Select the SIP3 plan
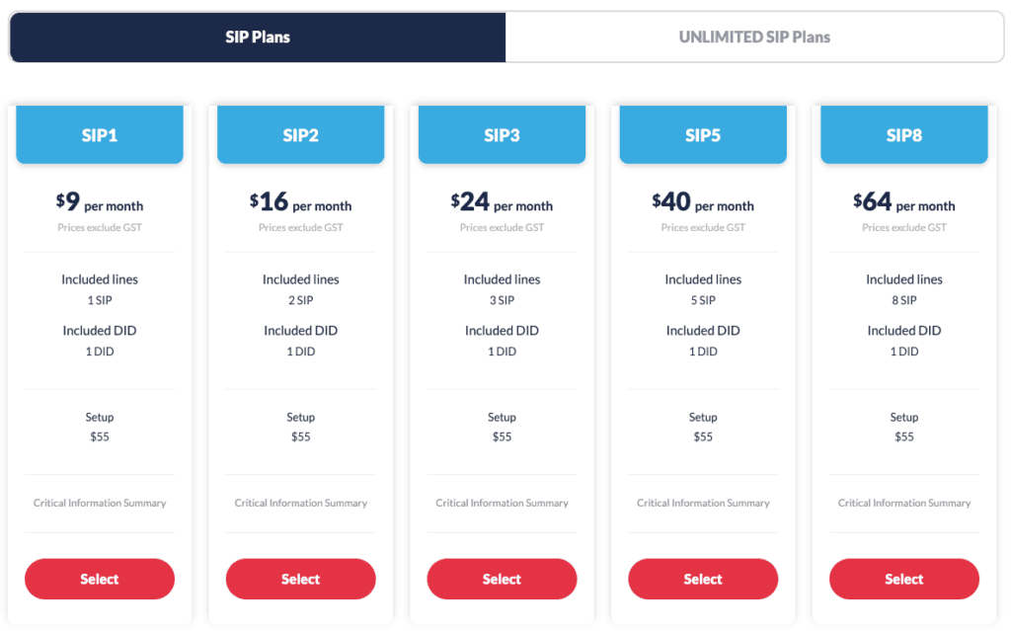Screen dimensions: 1011x631 (x=502, y=579)
